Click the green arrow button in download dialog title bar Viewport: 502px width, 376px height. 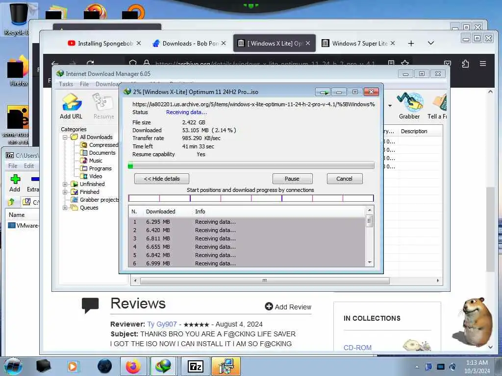click(323, 92)
